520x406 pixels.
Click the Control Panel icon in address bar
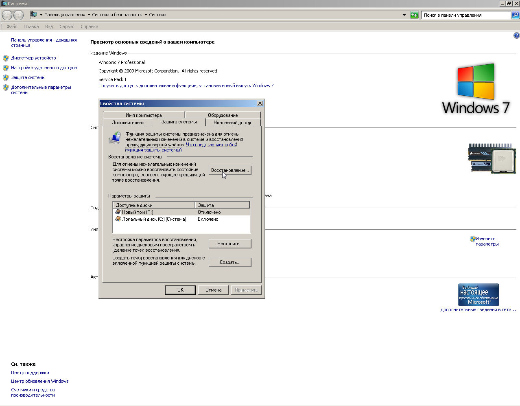[34, 15]
